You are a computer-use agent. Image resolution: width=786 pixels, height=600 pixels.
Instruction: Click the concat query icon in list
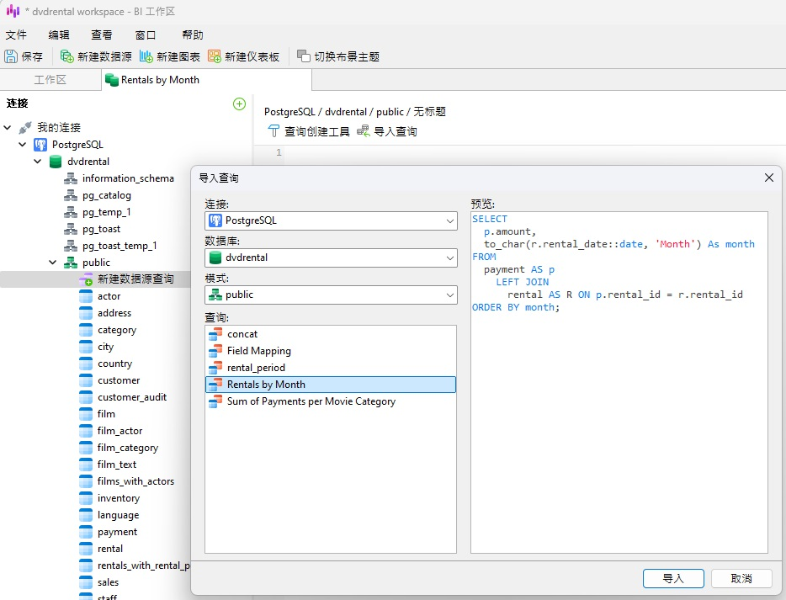tap(215, 334)
